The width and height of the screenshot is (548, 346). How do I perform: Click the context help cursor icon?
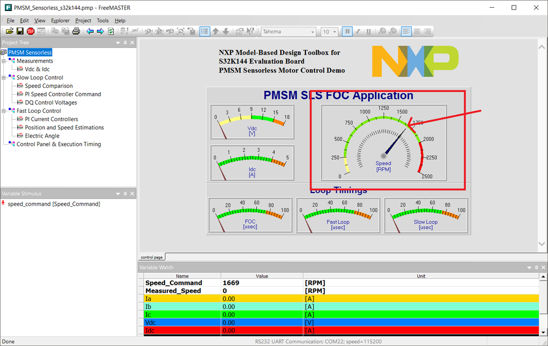(250, 31)
